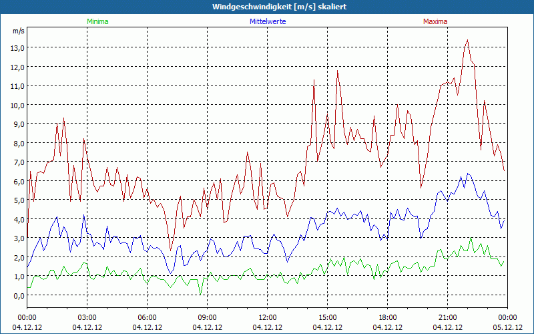Click the 3,0 y-axis value
The width and height of the screenshot is (534, 334).
(x=20, y=238)
